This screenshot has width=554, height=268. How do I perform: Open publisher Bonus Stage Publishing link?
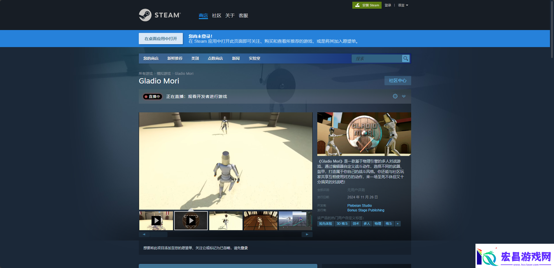point(366,210)
